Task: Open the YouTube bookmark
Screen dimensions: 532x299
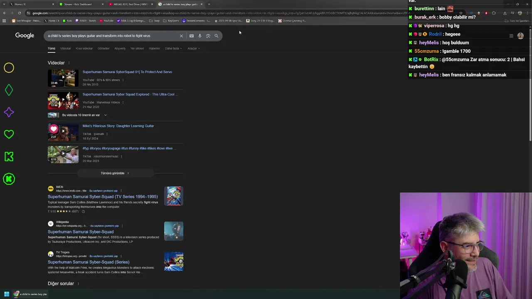Action: 106,21
